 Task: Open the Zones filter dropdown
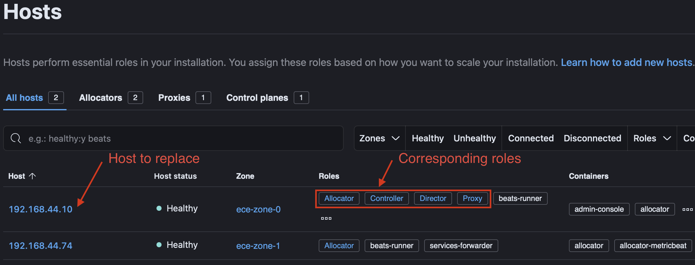coord(379,138)
